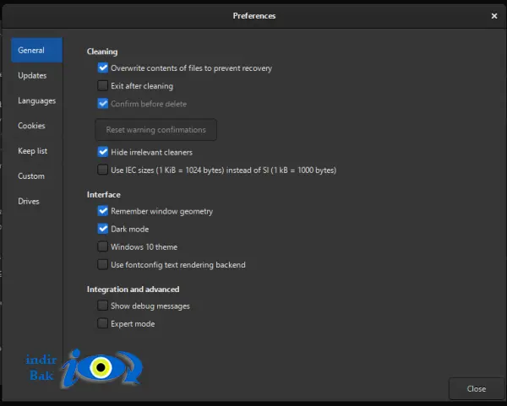Select the General tab
The height and width of the screenshot is (406, 507).
36,50
